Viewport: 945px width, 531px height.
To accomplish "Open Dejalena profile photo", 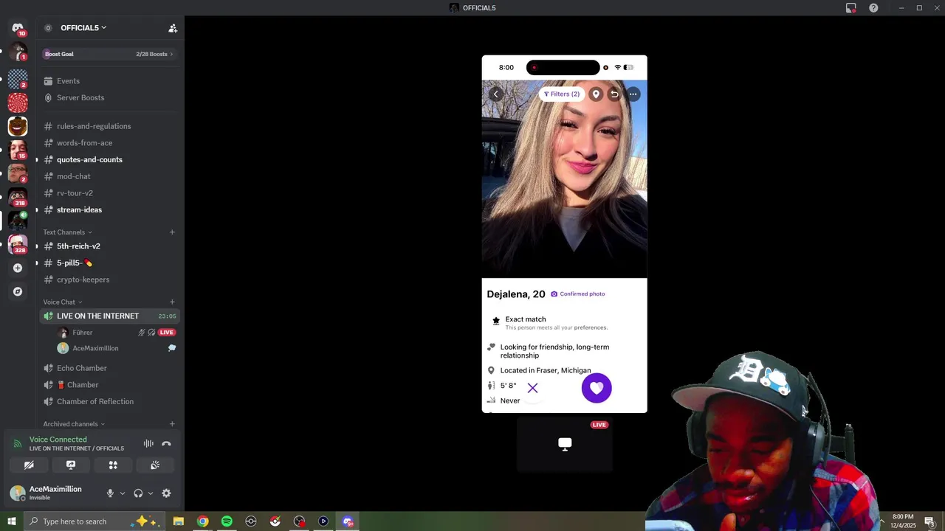I will (x=565, y=179).
